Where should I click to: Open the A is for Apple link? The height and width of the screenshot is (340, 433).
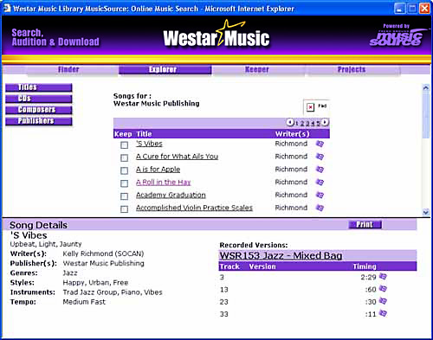pyautogui.click(x=158, y=170)
